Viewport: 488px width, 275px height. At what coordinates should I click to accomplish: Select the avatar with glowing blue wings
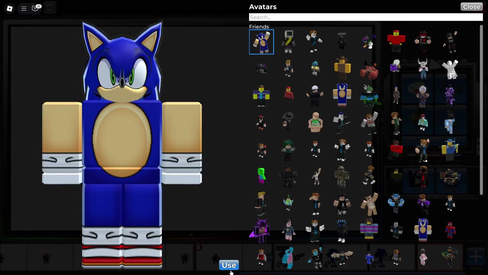coord(396,203)
